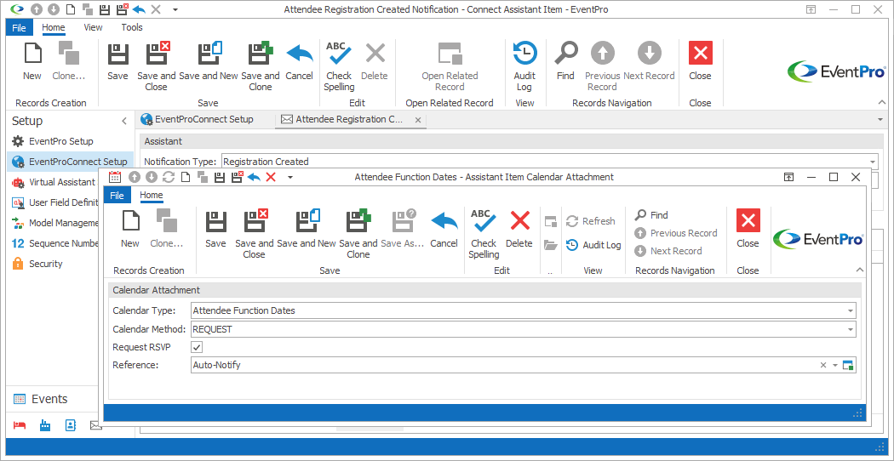
Task: Click the Calendar Method field text REQUEST
Action: coord(212,329)
